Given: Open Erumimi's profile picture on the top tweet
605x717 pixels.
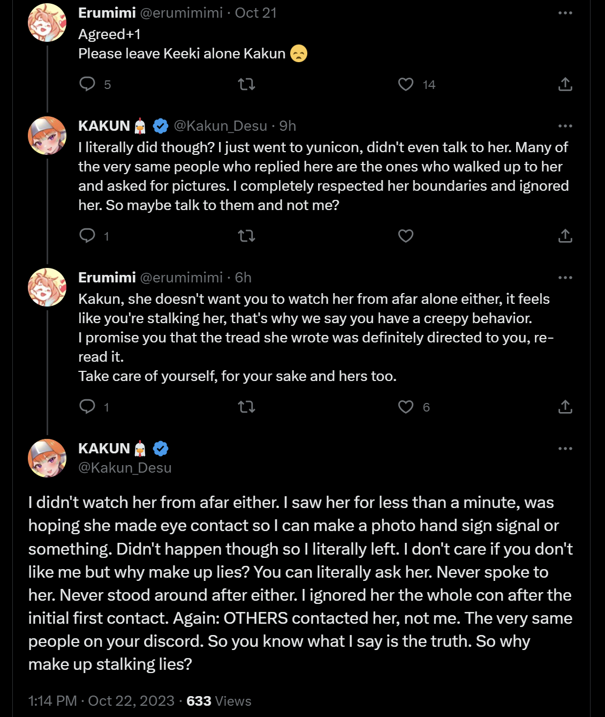Looking at the screenshot, I should [x=47, y=23].
